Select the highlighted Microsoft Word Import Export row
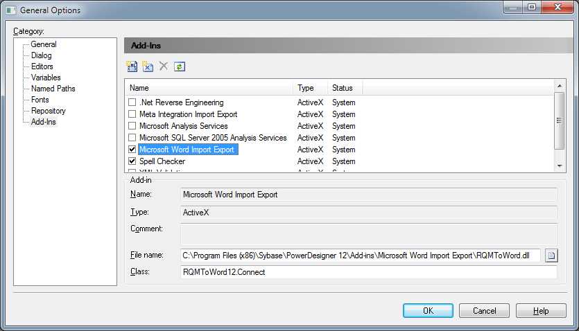Viewport: 579px width, 331px height. tap(188, 150)
